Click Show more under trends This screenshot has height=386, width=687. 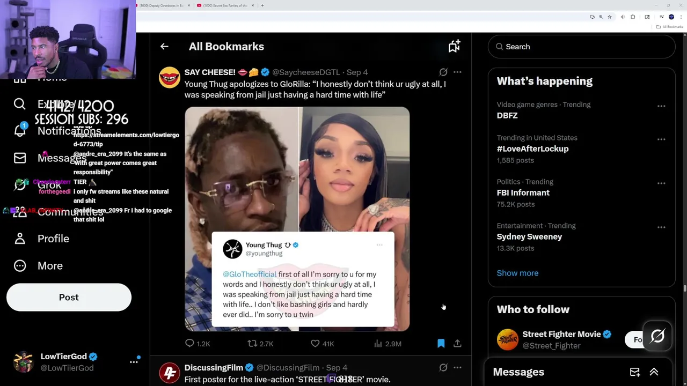(x=517, y=273)
